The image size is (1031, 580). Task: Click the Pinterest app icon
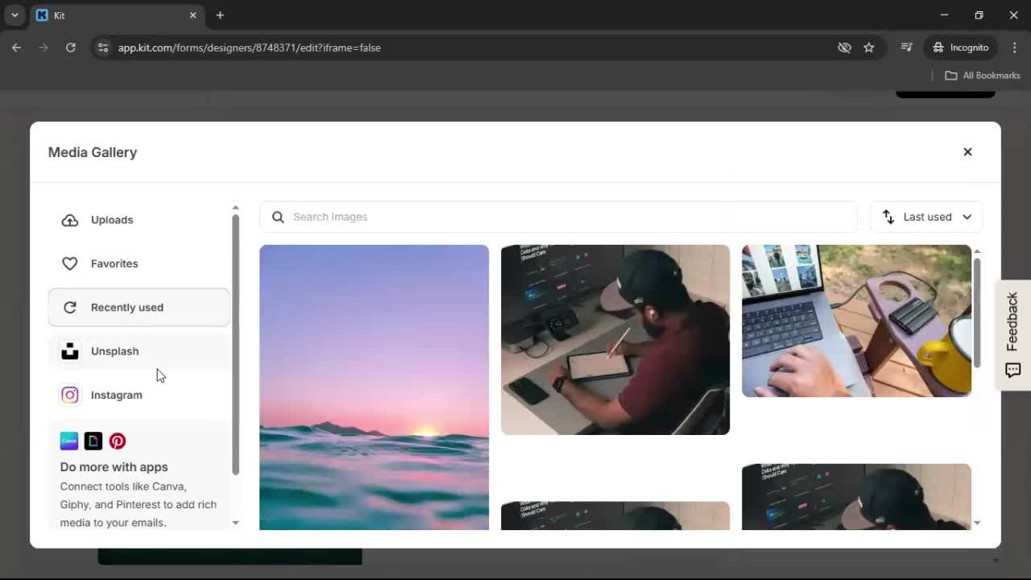tap(118, 441)
